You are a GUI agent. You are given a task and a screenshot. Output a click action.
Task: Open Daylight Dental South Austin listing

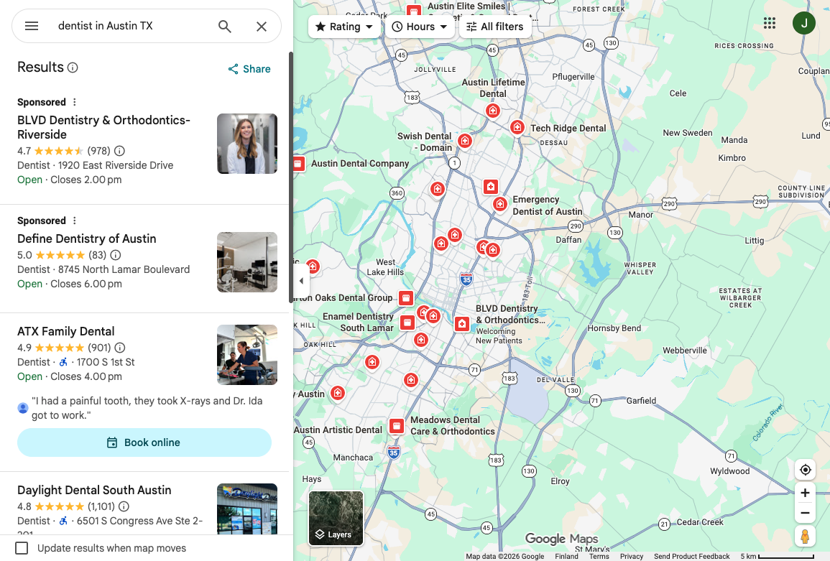[x=94, y=490]
